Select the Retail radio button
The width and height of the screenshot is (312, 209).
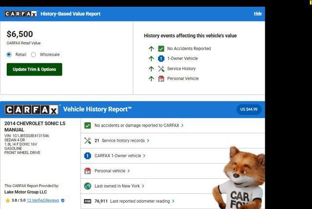(9, 55)
